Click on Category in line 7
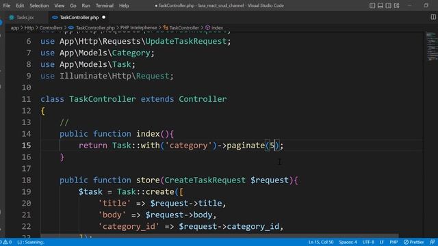The height and width of the screenshot is (246, 438). (131, 53)
